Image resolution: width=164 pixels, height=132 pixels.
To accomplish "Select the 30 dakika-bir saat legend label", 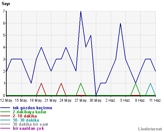I will [x=30, y=124].
